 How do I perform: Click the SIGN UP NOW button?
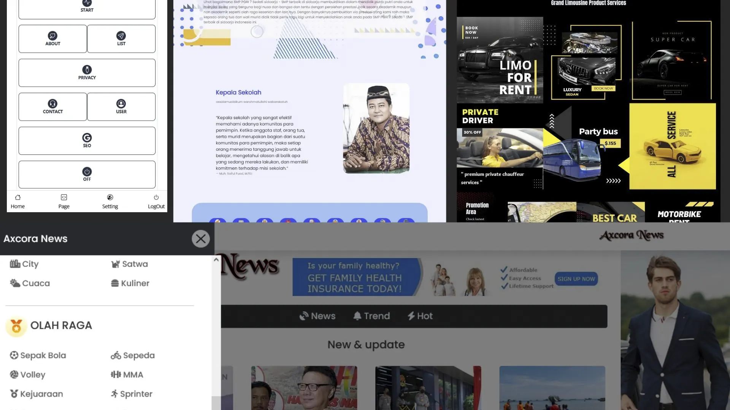coord(576,278)
